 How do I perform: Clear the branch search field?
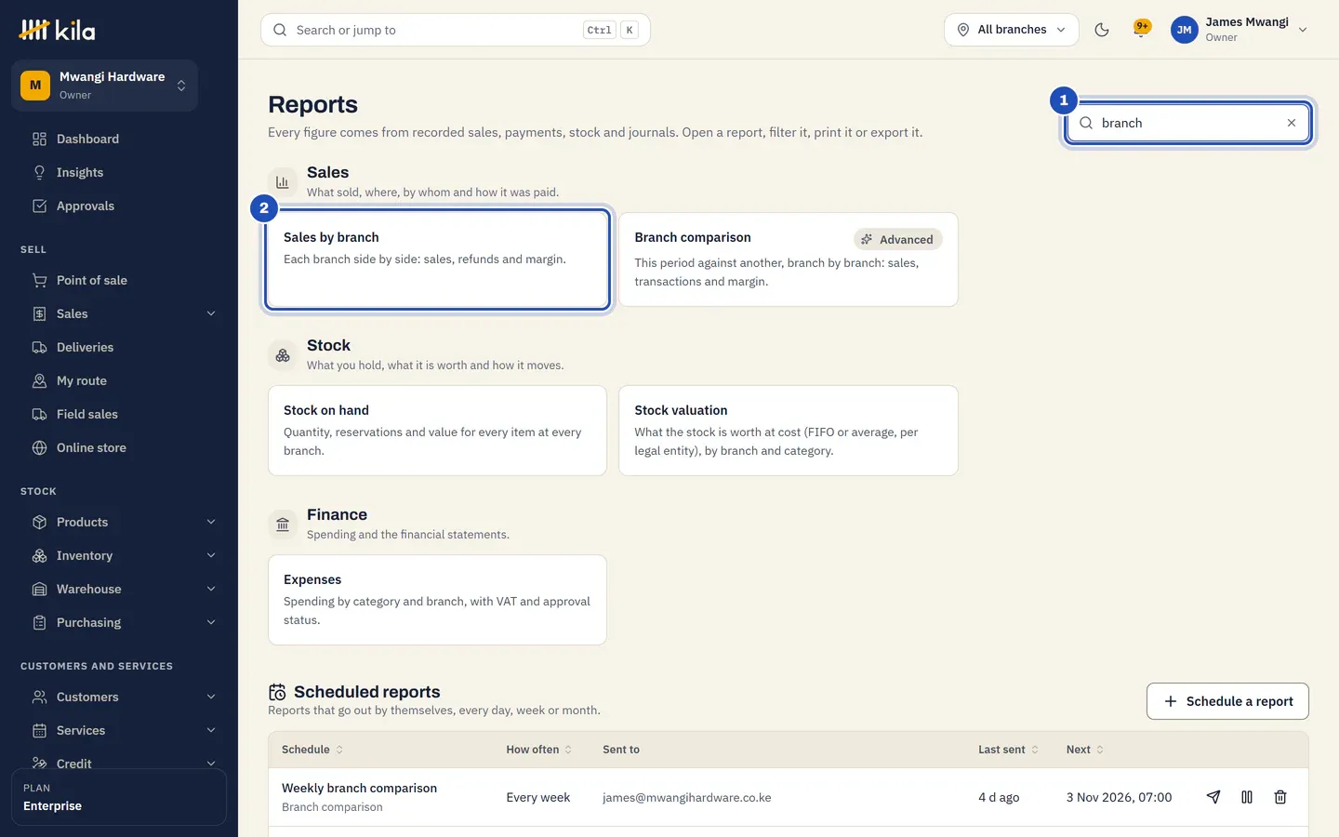point(1292,123)
